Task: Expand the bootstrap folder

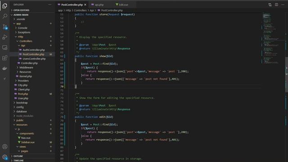Action: tap(22, 103)
